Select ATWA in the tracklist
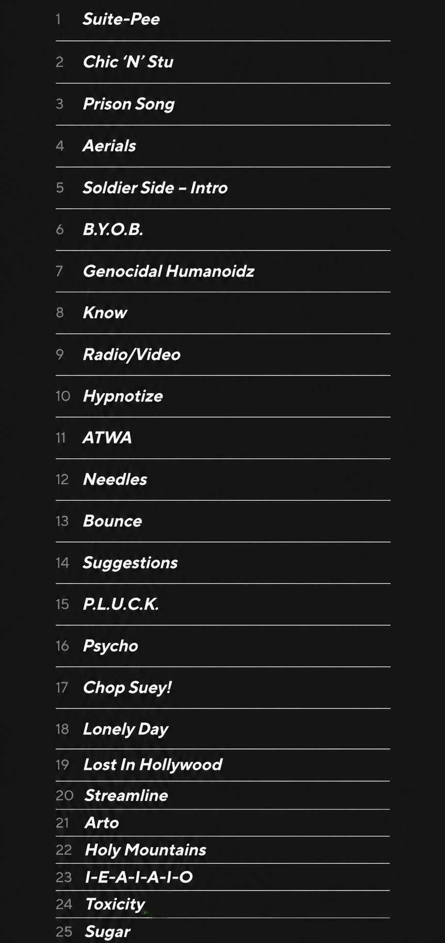This screenshot has height=943, width=445. tap(223, 438)
